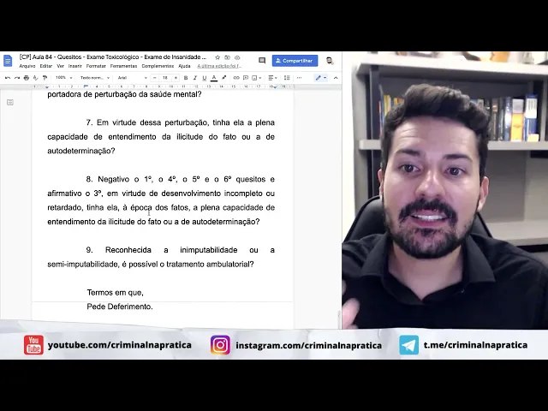Open Complementos menu
The image size is (548, 411).
pyautogui.click(x=158, y=66)
